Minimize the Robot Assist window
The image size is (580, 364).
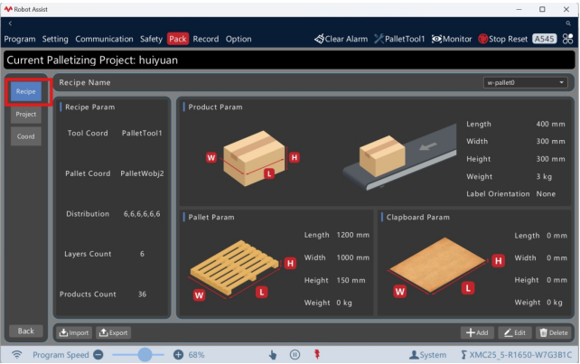click(x=519, y=9)
